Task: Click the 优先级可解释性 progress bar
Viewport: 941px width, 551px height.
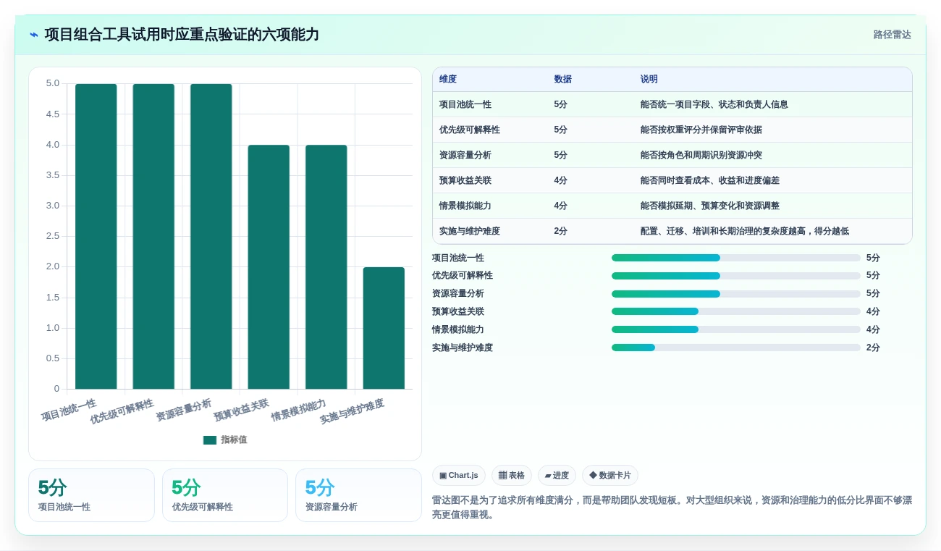Action: [x=736, y=276]
